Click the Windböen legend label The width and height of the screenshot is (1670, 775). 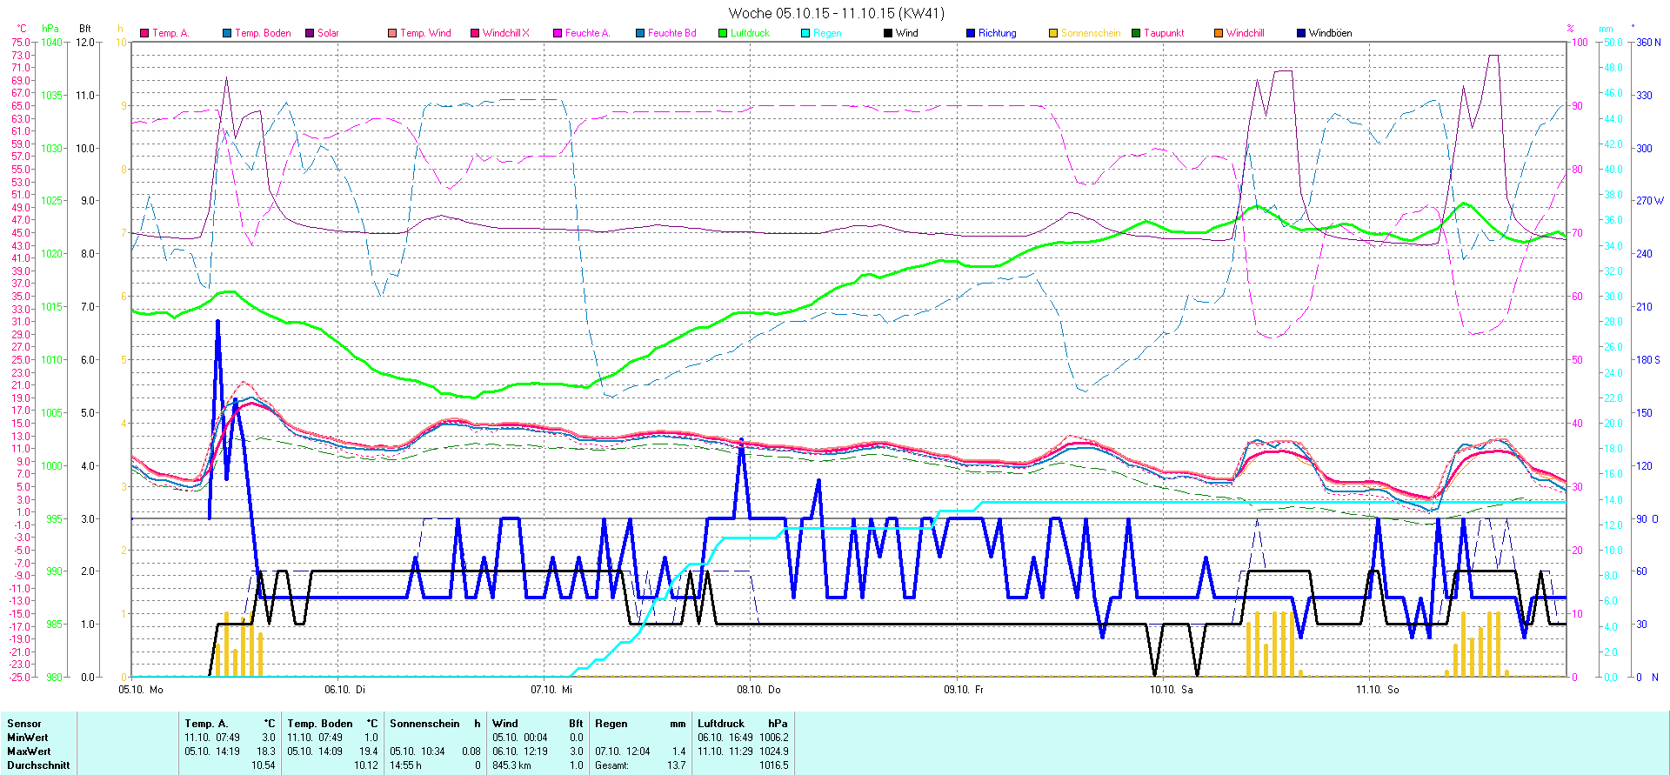[x=1330, y=33]
